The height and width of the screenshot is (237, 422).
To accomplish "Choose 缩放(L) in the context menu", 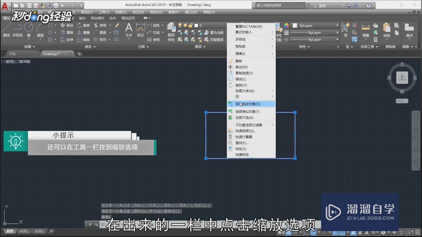I will (251, 79).
